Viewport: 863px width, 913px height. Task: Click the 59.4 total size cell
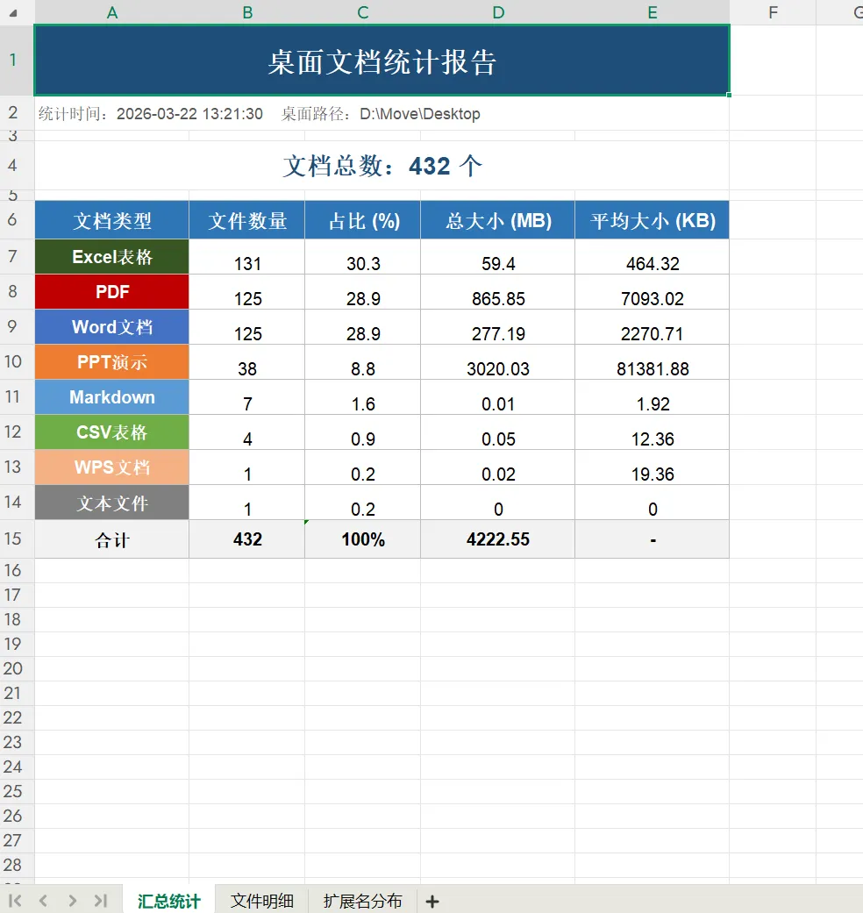pos(498,257)
